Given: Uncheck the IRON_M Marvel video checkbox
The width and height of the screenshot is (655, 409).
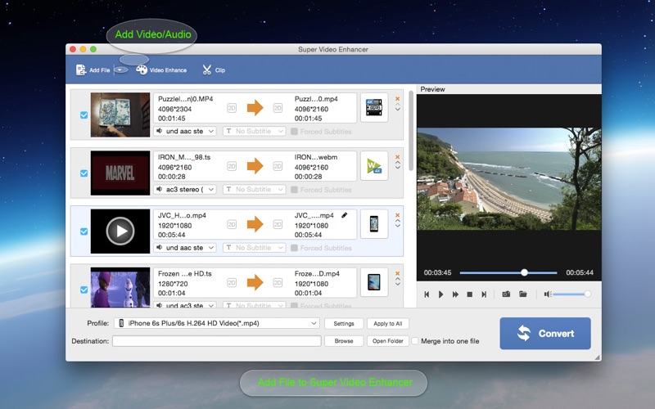Looking at the screenshot, I should 84,173.
